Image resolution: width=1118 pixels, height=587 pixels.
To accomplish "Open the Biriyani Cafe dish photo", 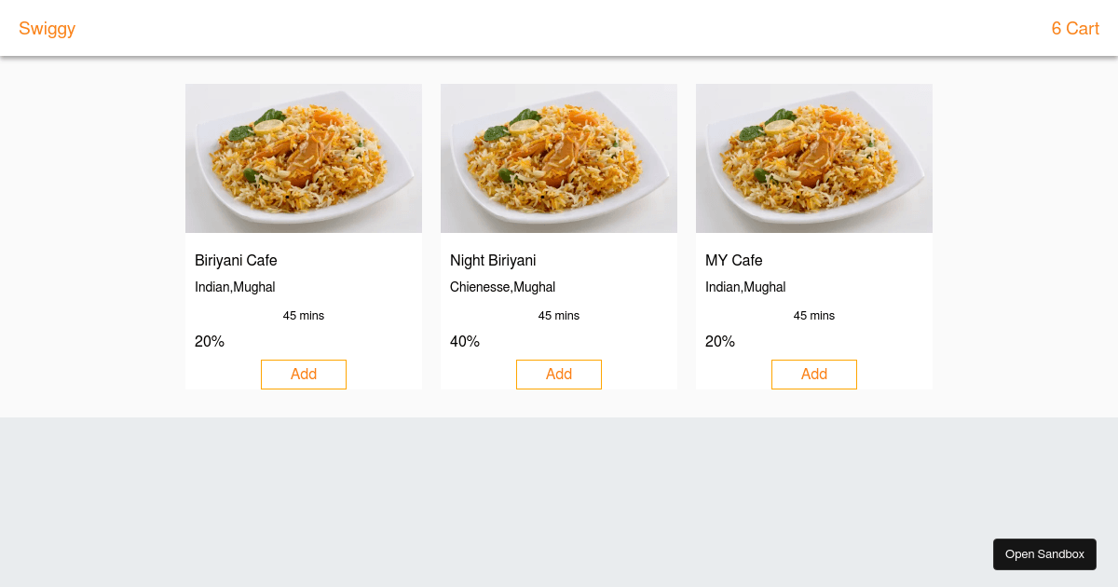I will point(303,157).
